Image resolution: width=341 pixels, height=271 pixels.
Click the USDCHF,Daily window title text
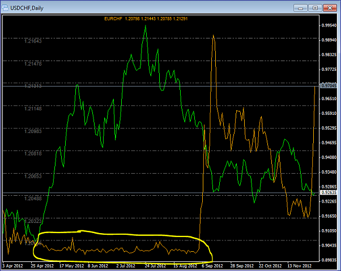27,8
